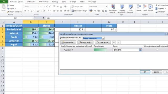Move rule up with arrow button
This screenshot has width=168, height=94.
[114, 42]
